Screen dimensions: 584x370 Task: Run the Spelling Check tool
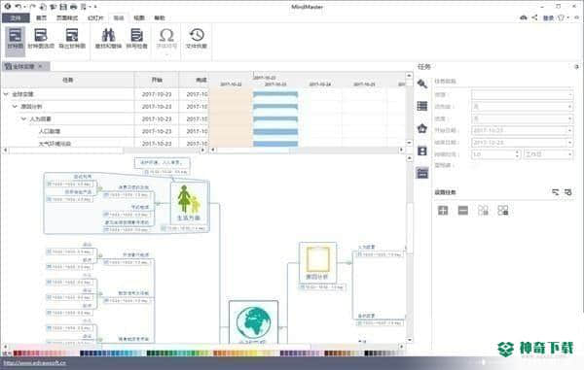(x=136, y=39)
